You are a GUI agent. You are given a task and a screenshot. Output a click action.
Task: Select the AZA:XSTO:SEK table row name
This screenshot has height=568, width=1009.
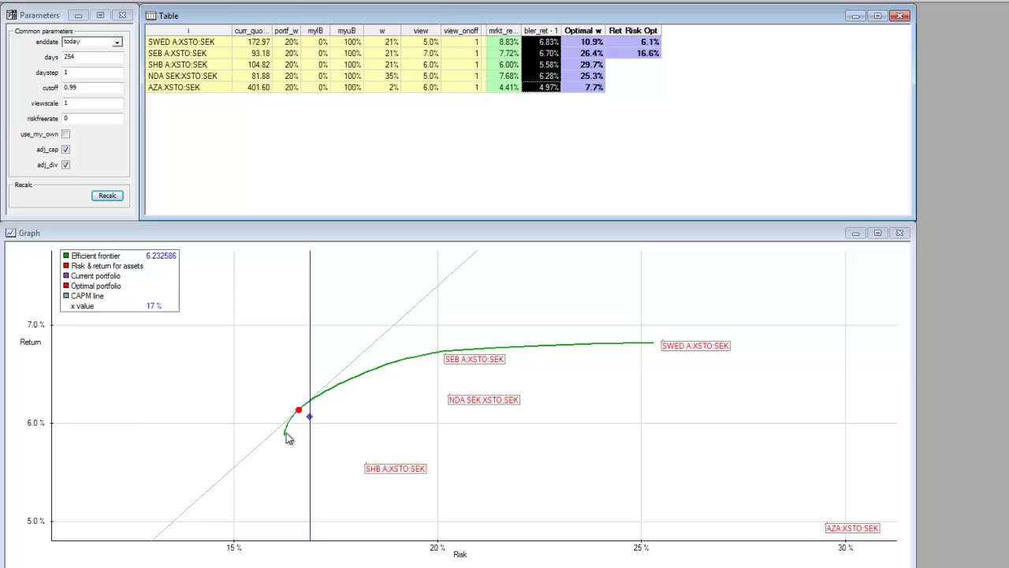(x=174, y=88)
